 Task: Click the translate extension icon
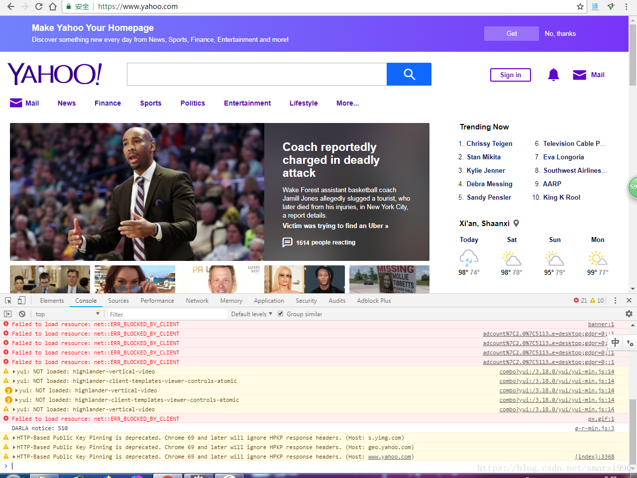(x=595, y=6)
